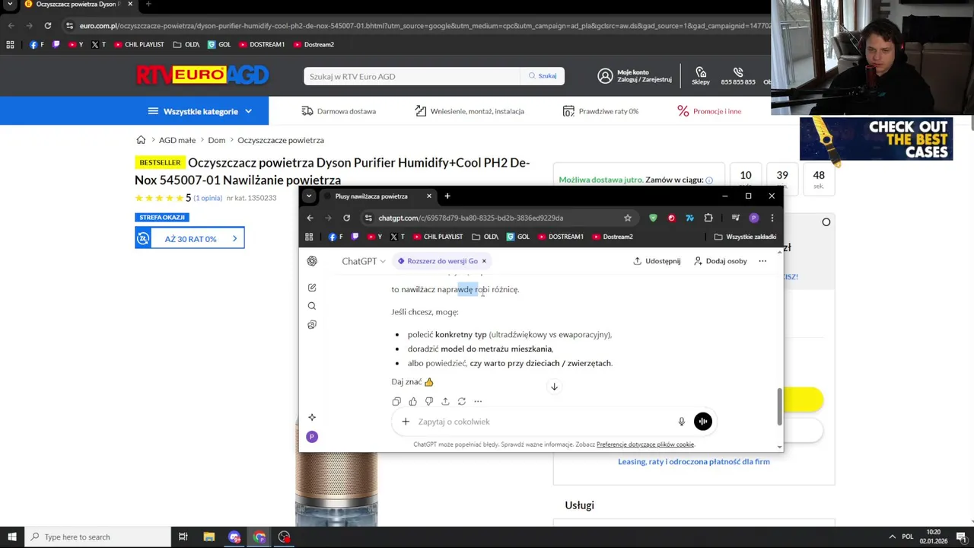
Task: Reload the chatgpt.com page
Action: click(346, 218)
